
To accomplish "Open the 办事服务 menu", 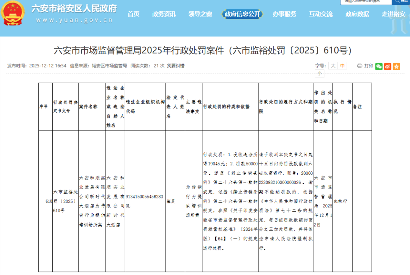I will [285, 14].
